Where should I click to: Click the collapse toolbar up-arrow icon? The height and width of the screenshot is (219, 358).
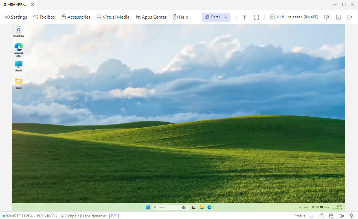pos(245,17)
